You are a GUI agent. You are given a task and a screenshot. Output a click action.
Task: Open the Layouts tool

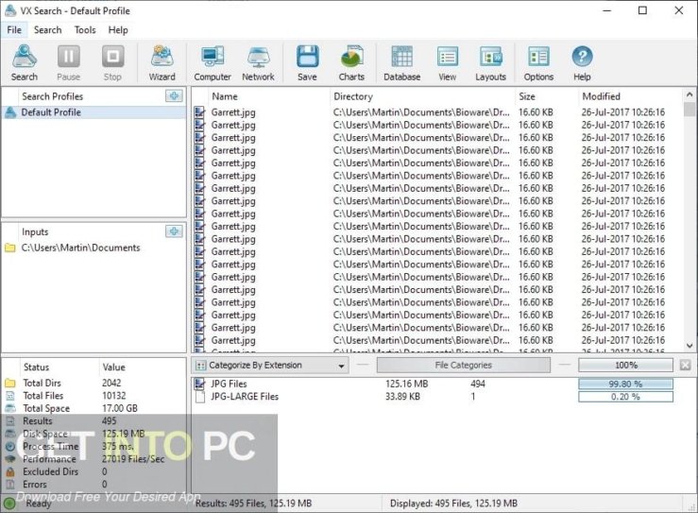[490, 62]
